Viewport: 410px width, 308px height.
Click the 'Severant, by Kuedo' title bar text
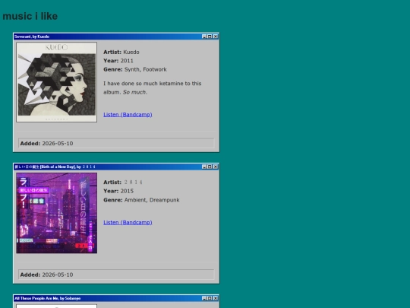tap(32, 37)
